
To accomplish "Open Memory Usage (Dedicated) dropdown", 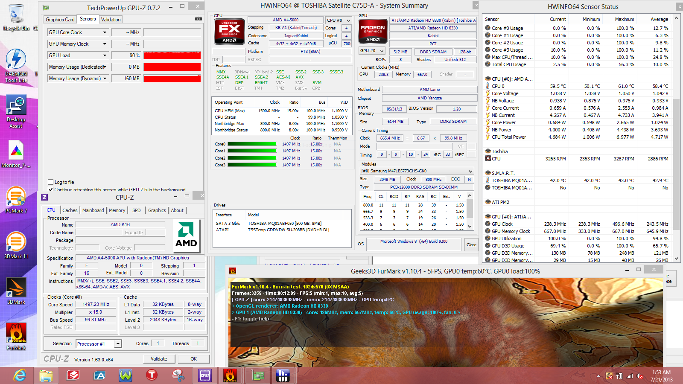I will click(105, 67).
